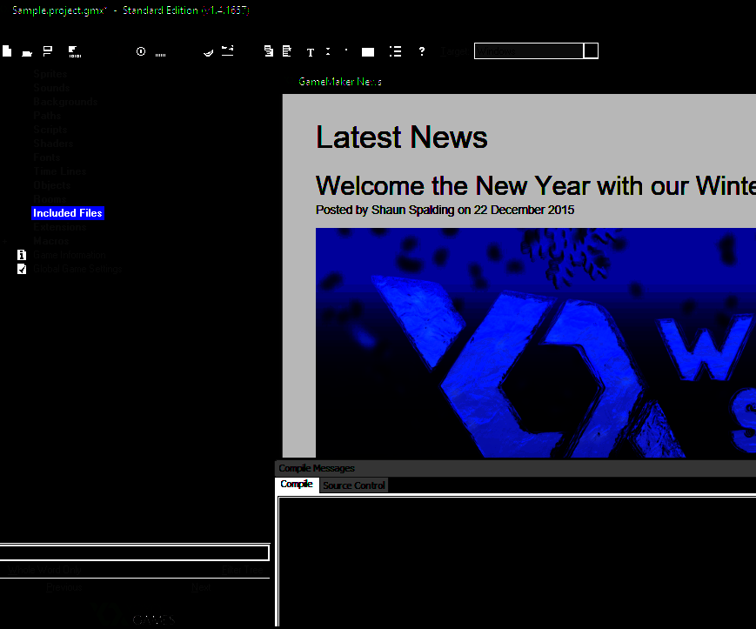
Task: Select Rooms in the resource tree
Action: [x=50, y=199]
